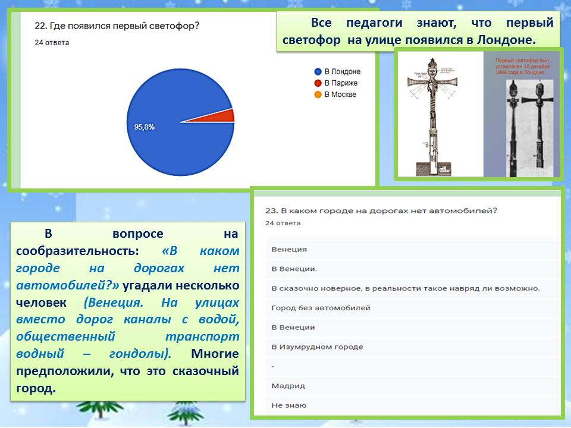Click the blue 'В Лондоне' legend dot
571x428 pixels.
[x=318, y=72]
